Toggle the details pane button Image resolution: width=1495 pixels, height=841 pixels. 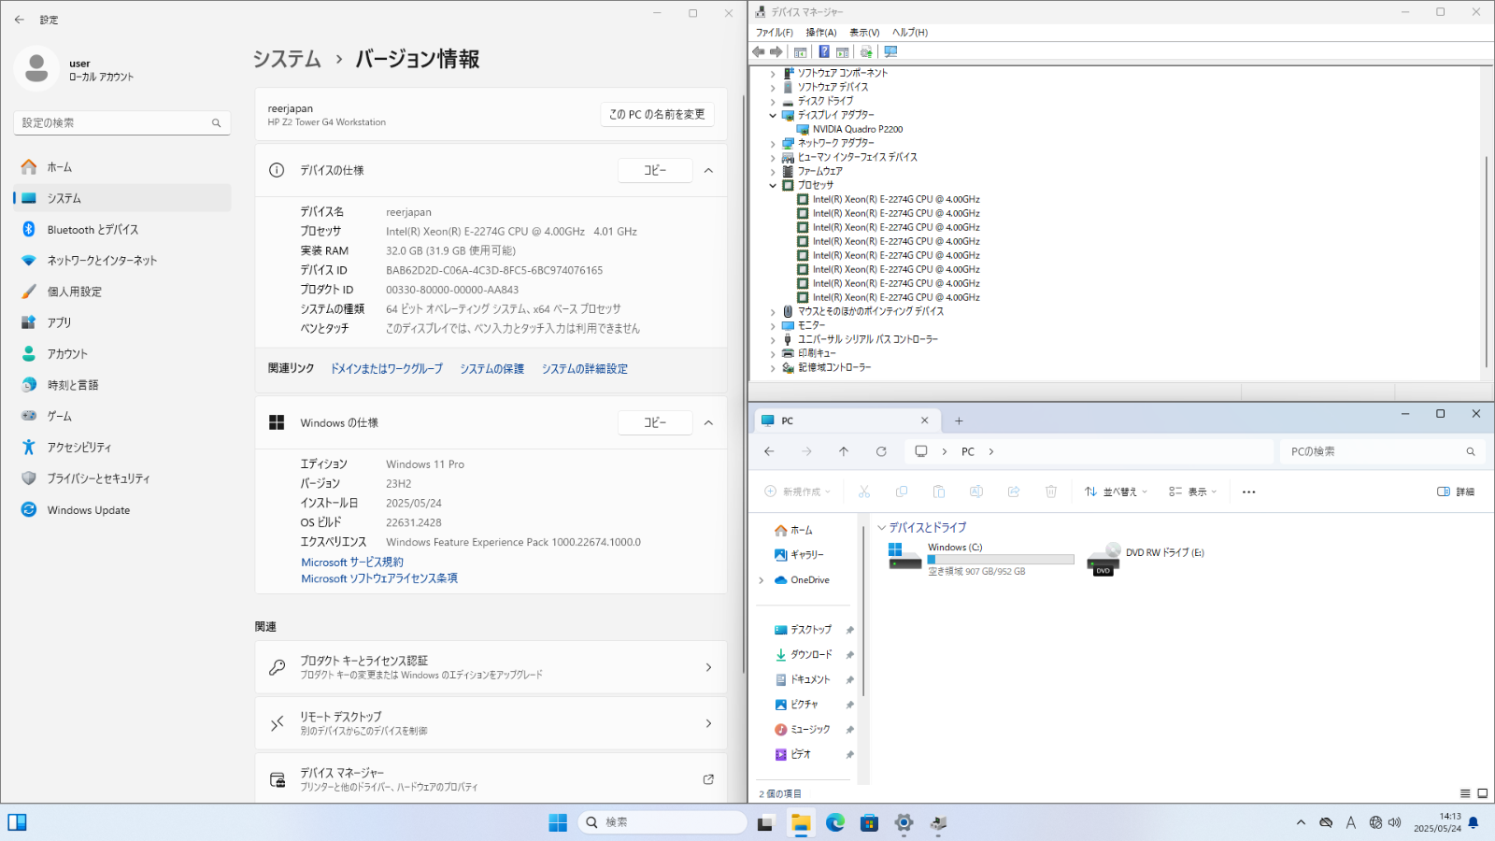1456,492
